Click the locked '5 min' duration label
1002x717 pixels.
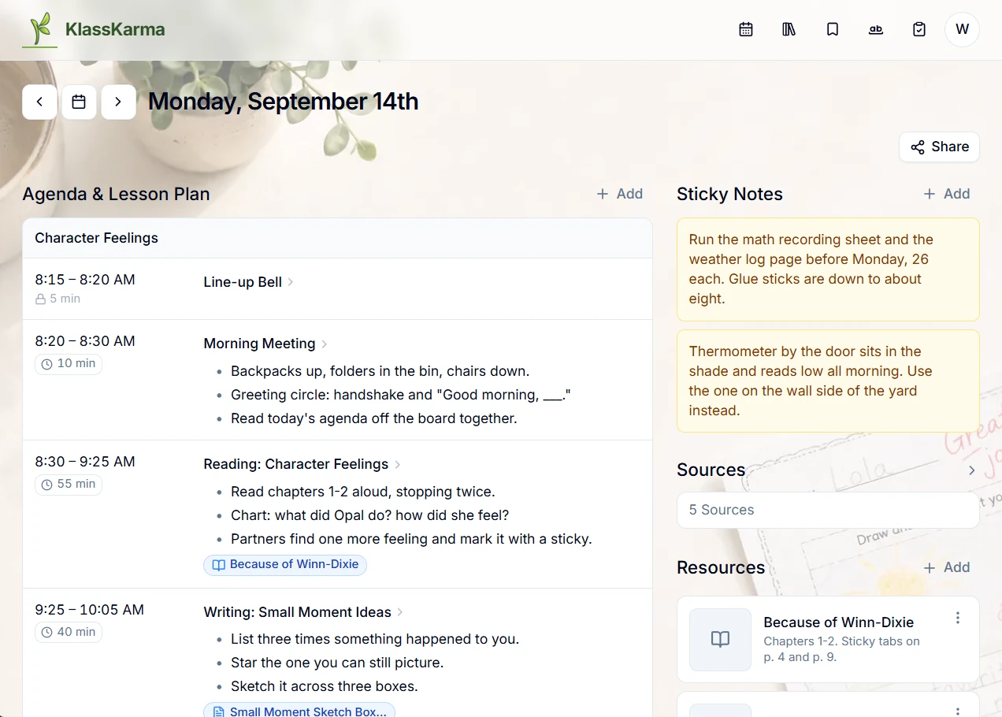[58, 299]
